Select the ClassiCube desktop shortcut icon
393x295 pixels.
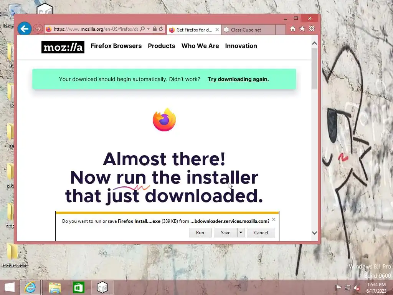pyautogui.click(x=45, y=8)
